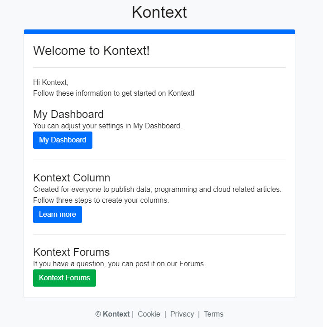Viewport: 323px width, 327px height.
Task: Open the green Kontext Forums button
Action: (x=64, y=278)
